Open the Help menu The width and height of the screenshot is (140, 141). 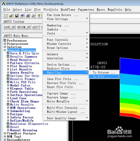tap(128, 10)
